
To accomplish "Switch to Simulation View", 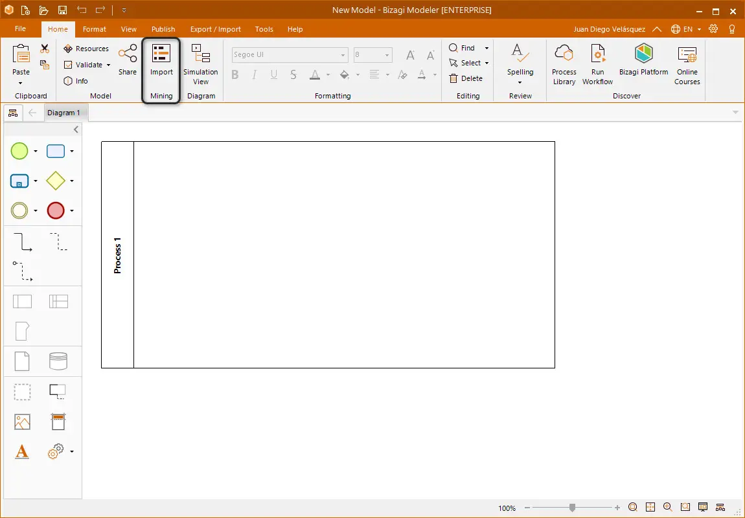I will coord(201,65).
